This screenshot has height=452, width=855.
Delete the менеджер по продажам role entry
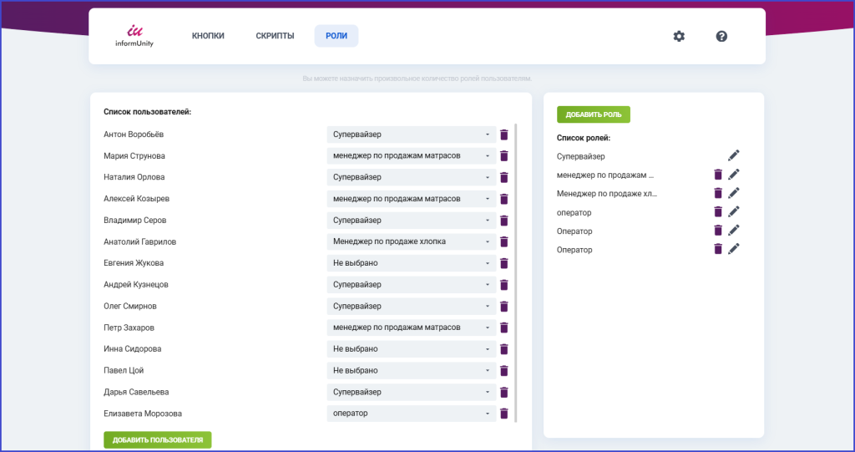[718, 175]
